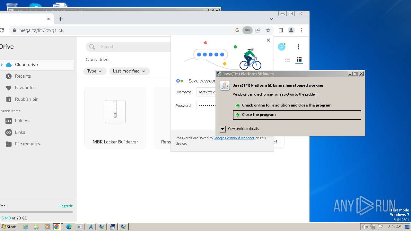
Task: Click Close the program option
Action: click(x=297, y=115)
